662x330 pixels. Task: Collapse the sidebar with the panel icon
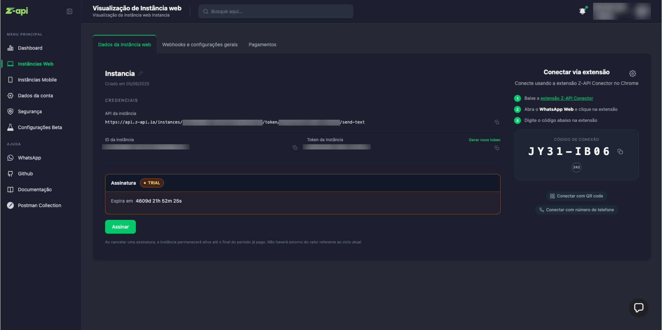69,11
